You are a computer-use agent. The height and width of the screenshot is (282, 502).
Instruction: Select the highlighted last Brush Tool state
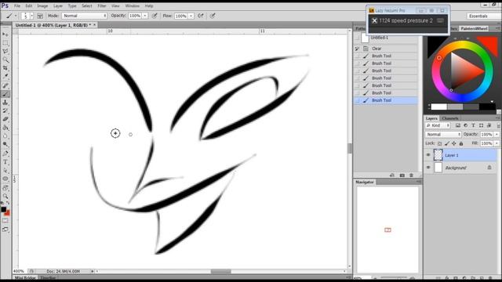(x=386, y=100)
